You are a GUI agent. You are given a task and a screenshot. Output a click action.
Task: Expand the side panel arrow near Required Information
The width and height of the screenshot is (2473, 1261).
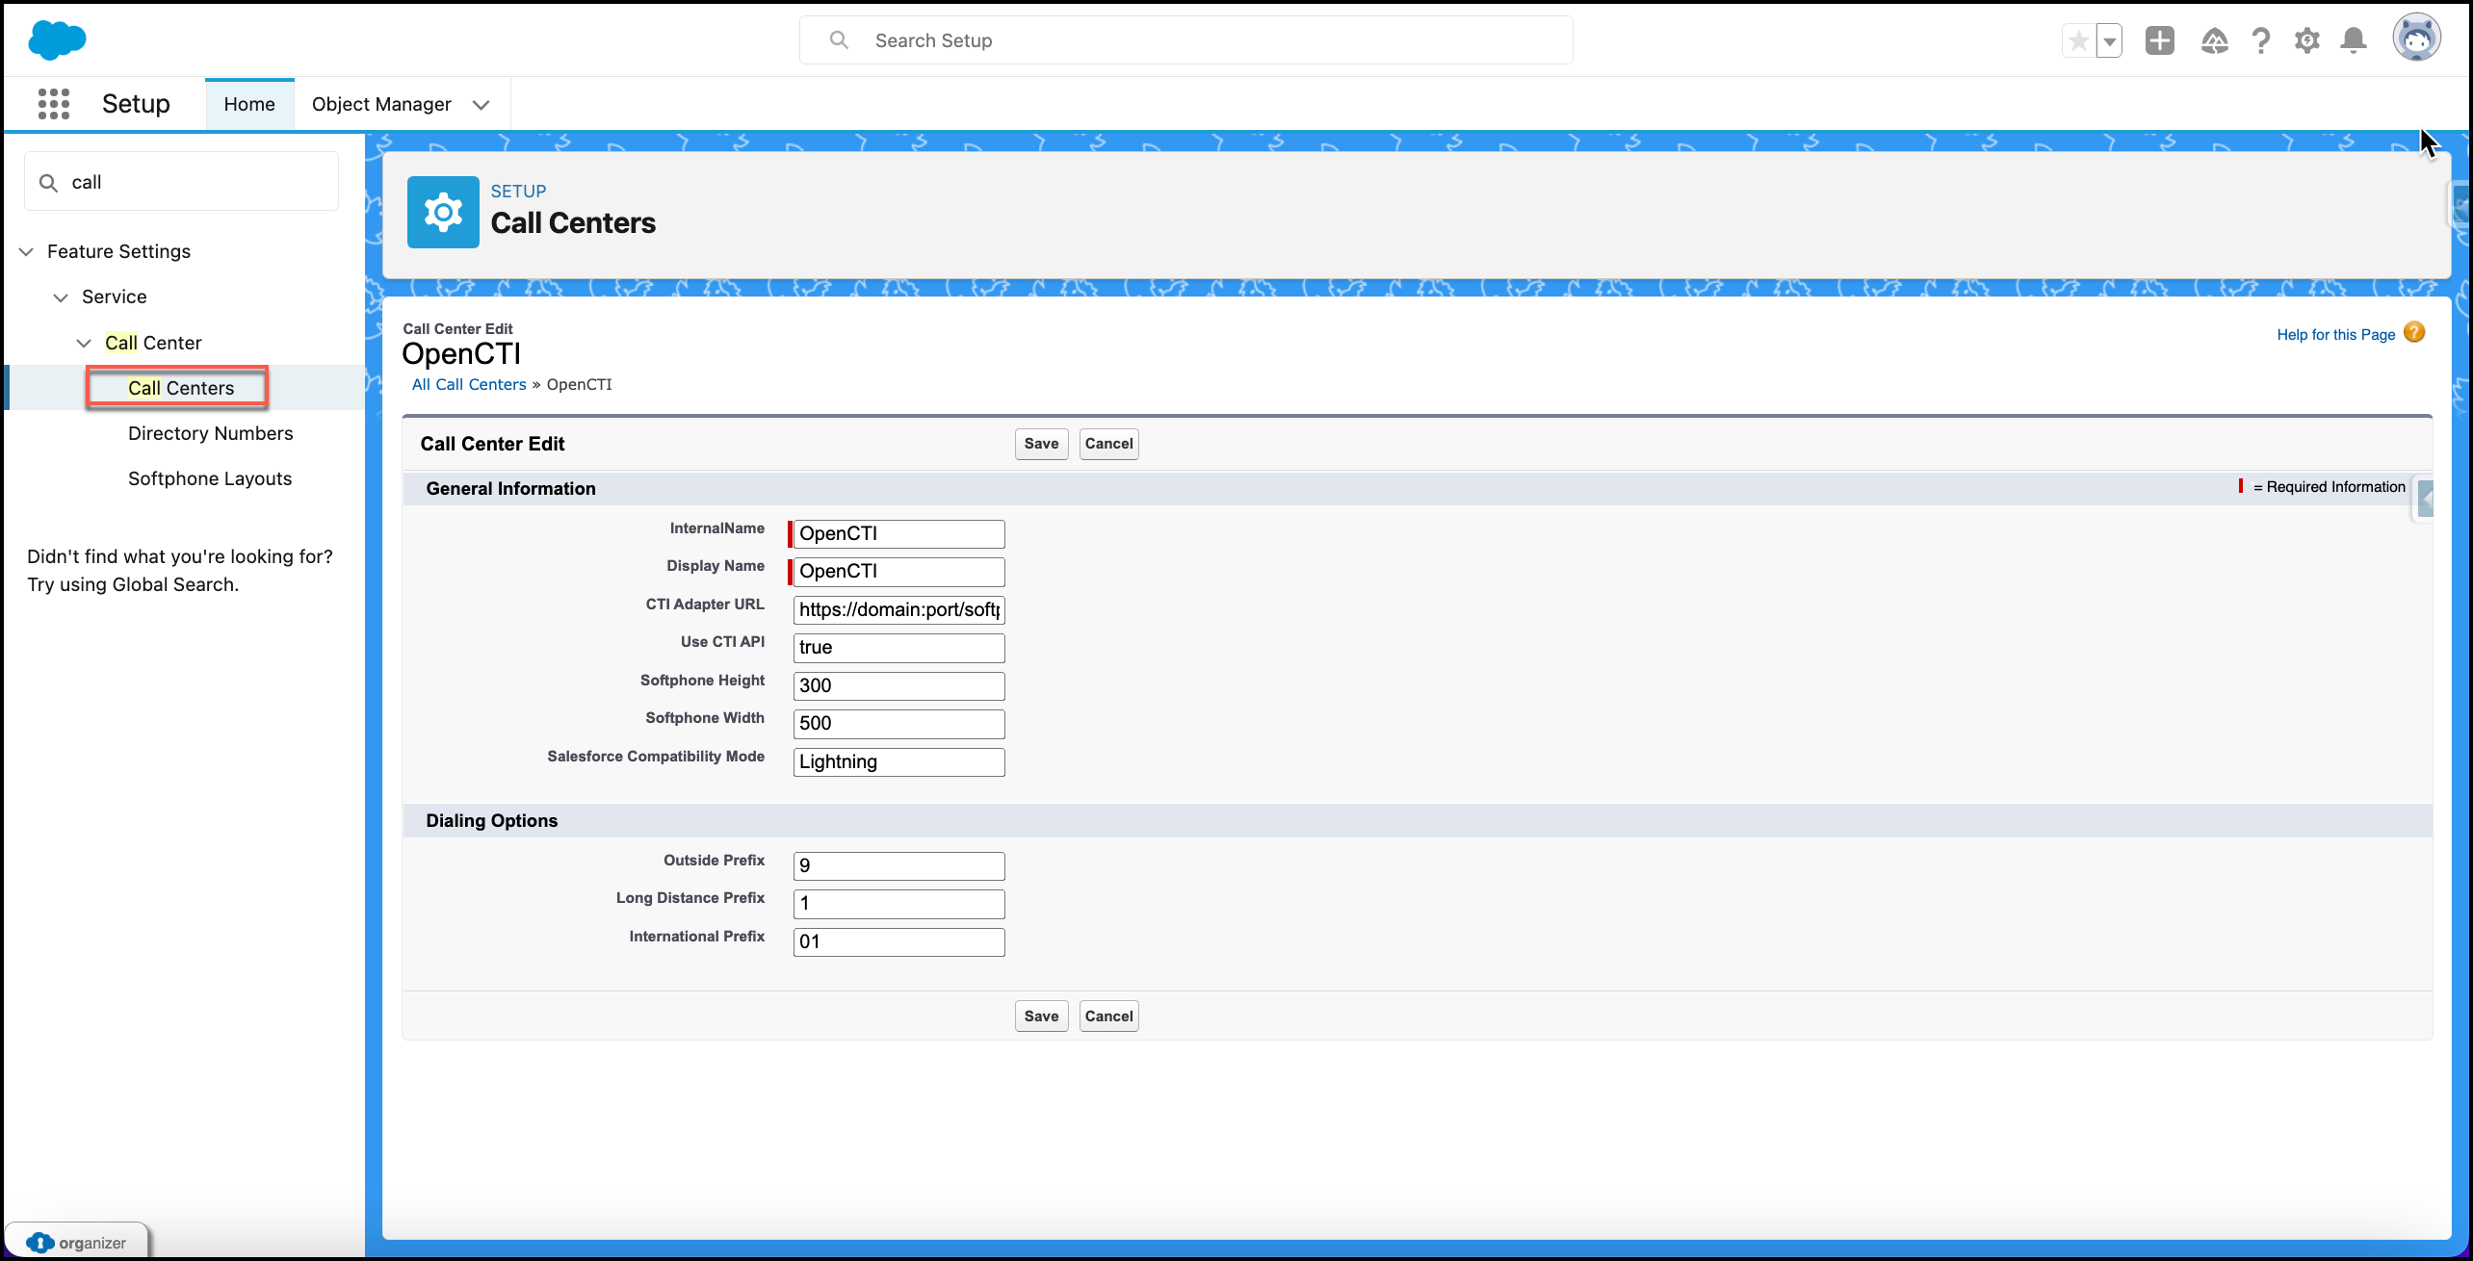click(x=2426, y=499)
